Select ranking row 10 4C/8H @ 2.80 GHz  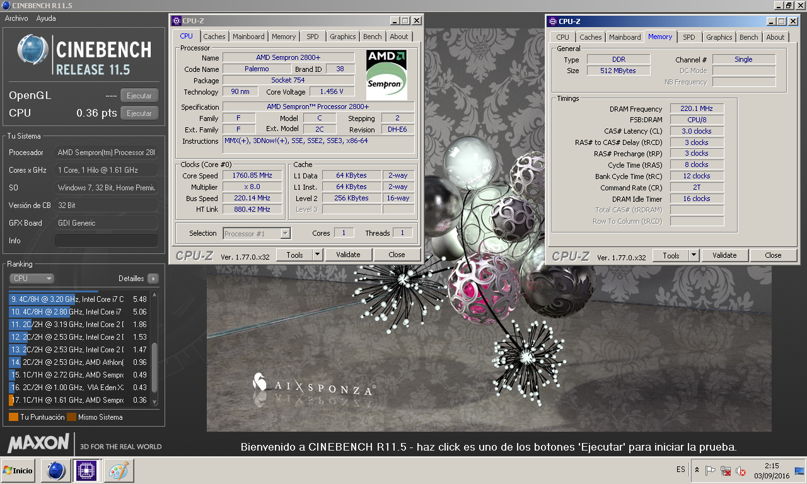coord(78,311)
